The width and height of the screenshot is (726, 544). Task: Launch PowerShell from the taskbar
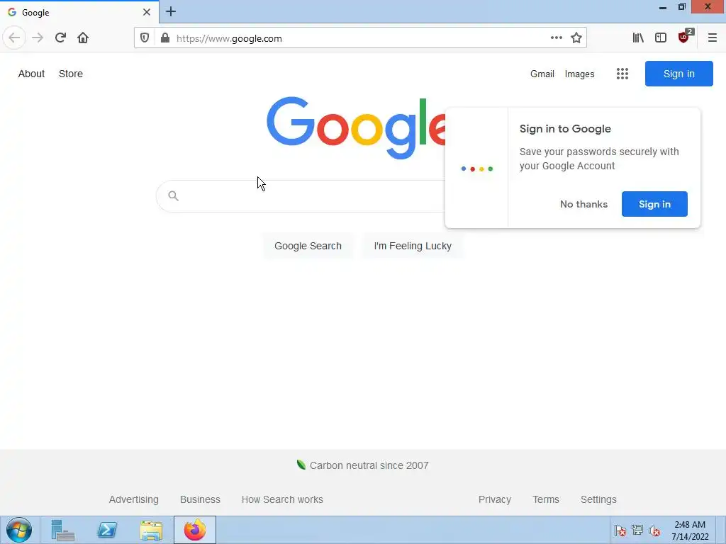pos(107,530)
